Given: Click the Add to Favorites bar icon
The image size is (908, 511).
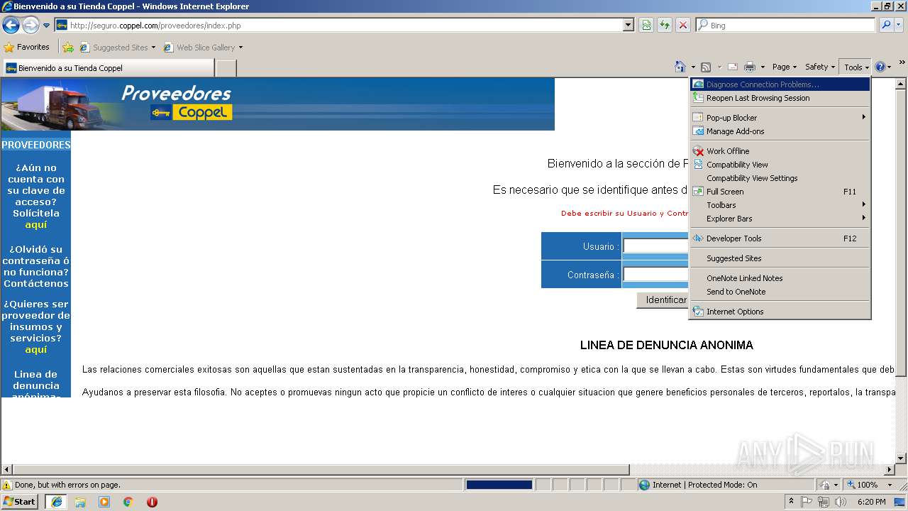Looking at the screenshot, I should (x=68, y=48).
